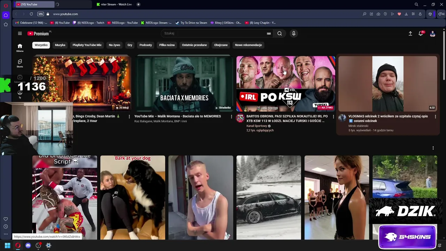Open more options for Christmas fireplace video
The image size is (446, 251).
click(x=129, y=116)
